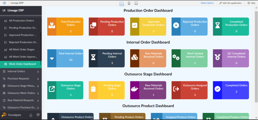Viewport: 258px width, 120px height.
Task: Click Outsource Product Dashboard heading
Action: click(148, 106)
